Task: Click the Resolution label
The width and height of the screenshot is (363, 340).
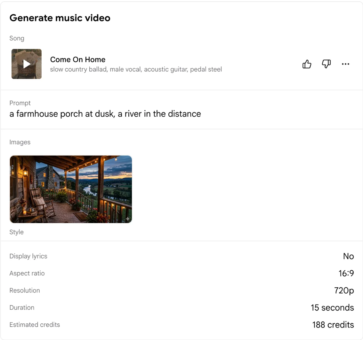Action: tap(25, 290)
